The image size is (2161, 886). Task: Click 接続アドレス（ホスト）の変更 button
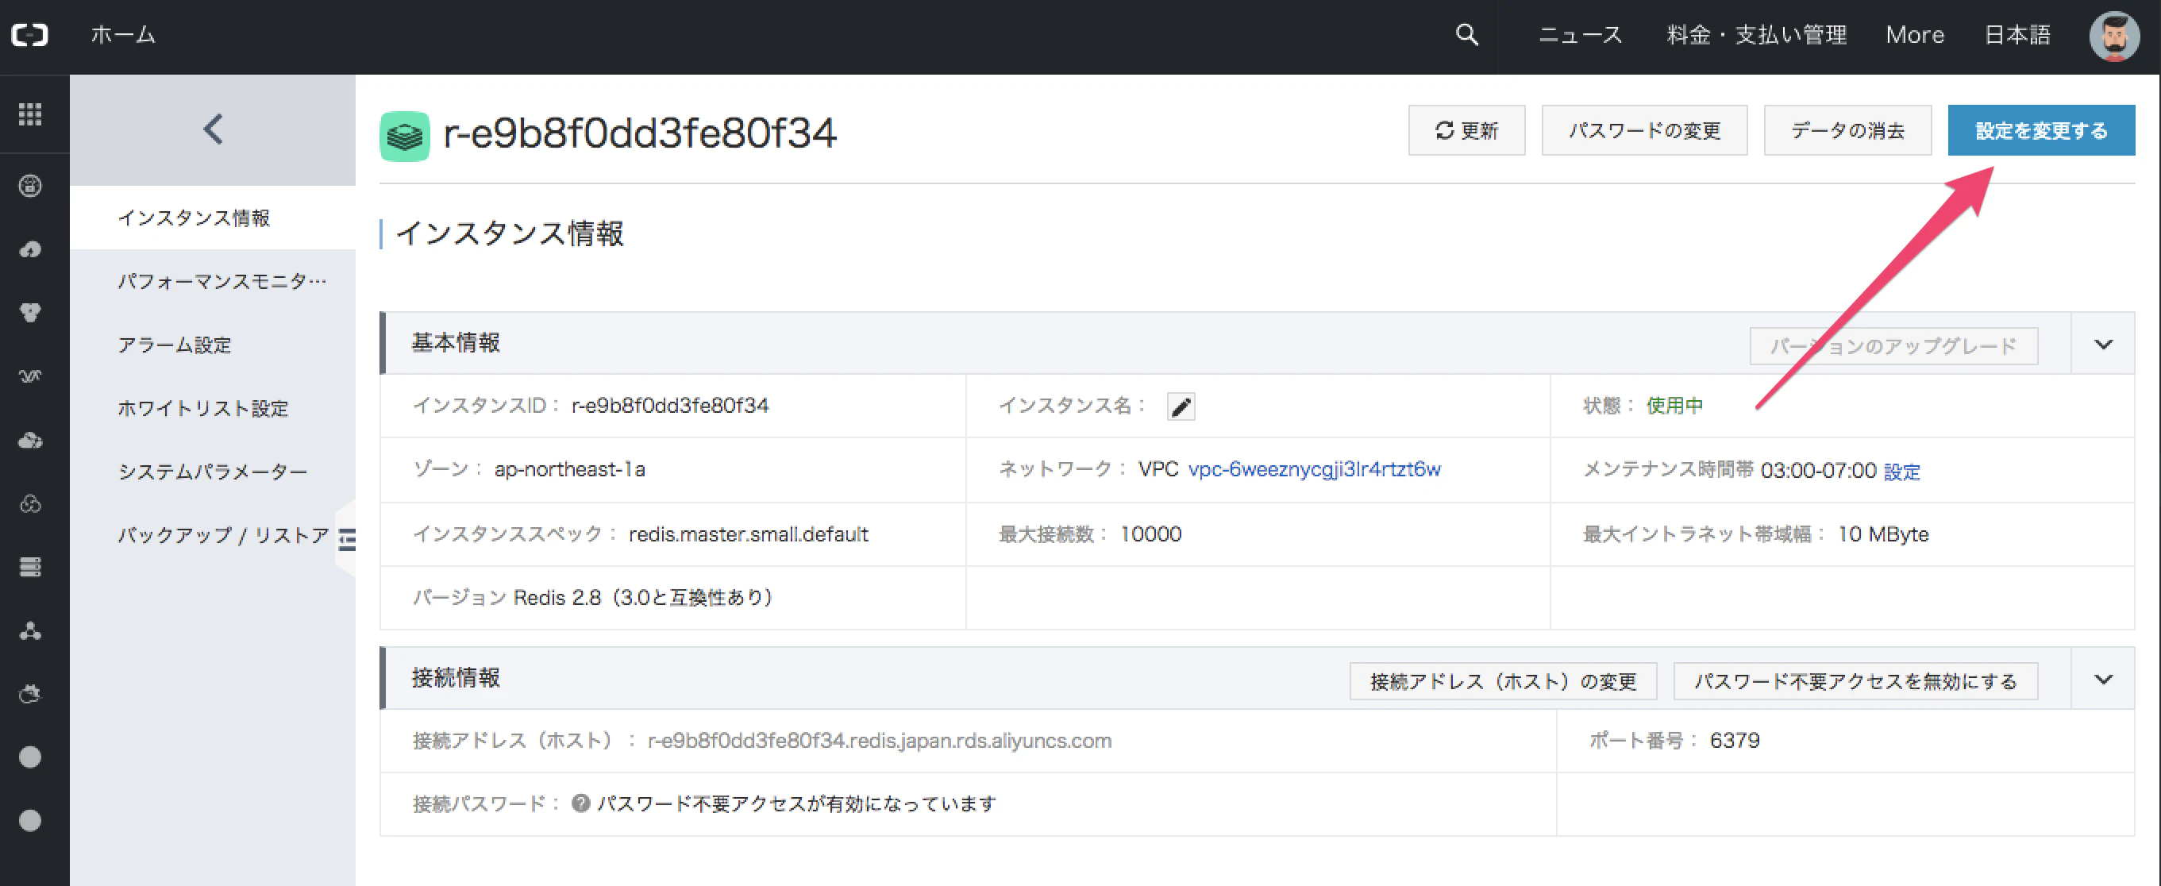pos(1503,681)
